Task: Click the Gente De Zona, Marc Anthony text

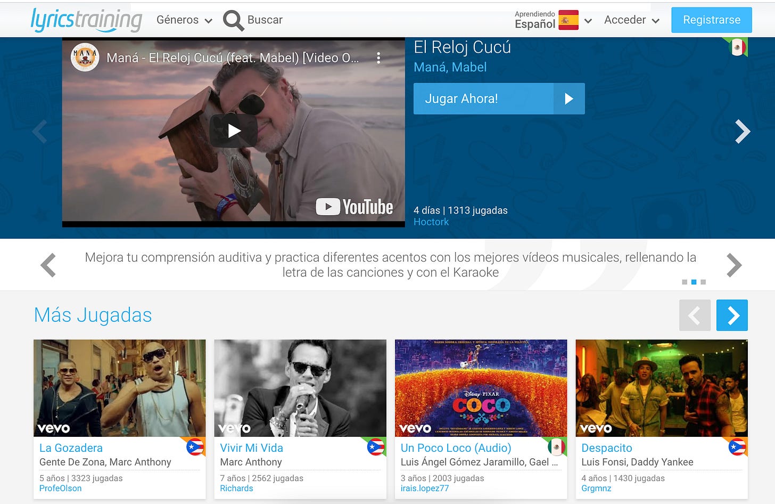Action: click(x=105, y=462)
